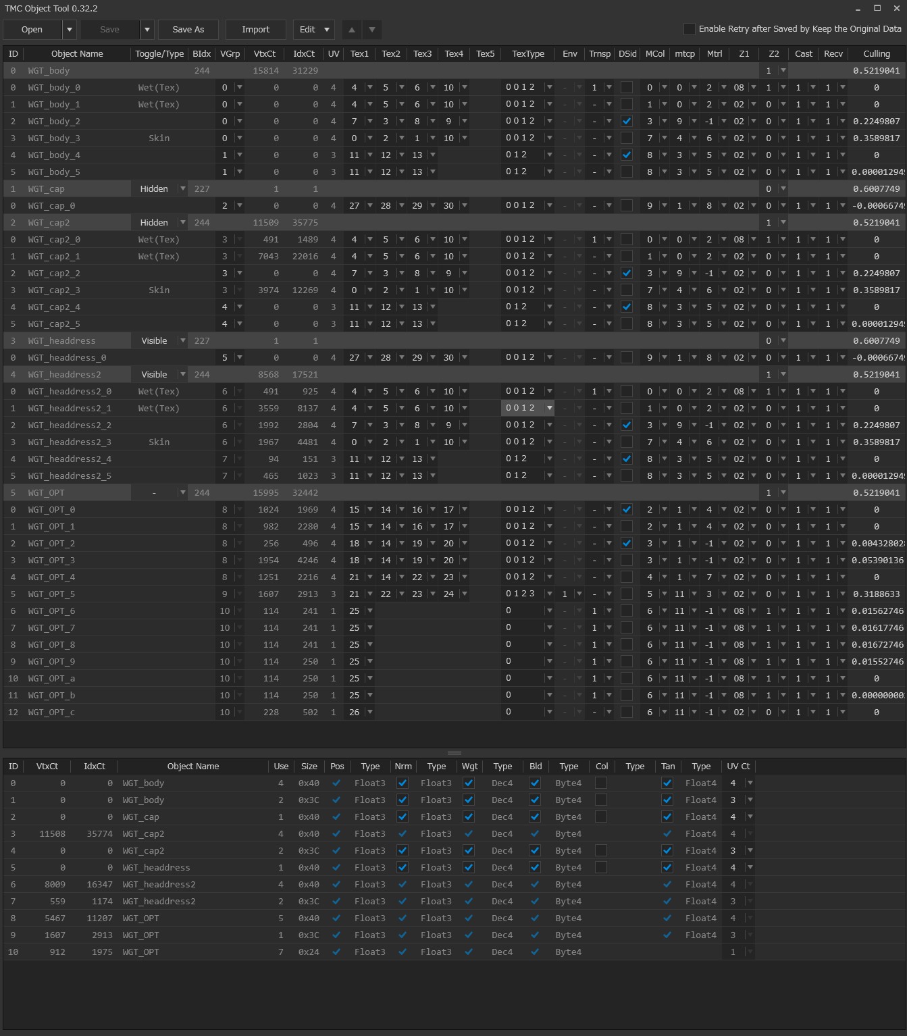Maximize the TMC Object Tool window

click(x=877, y=8)
